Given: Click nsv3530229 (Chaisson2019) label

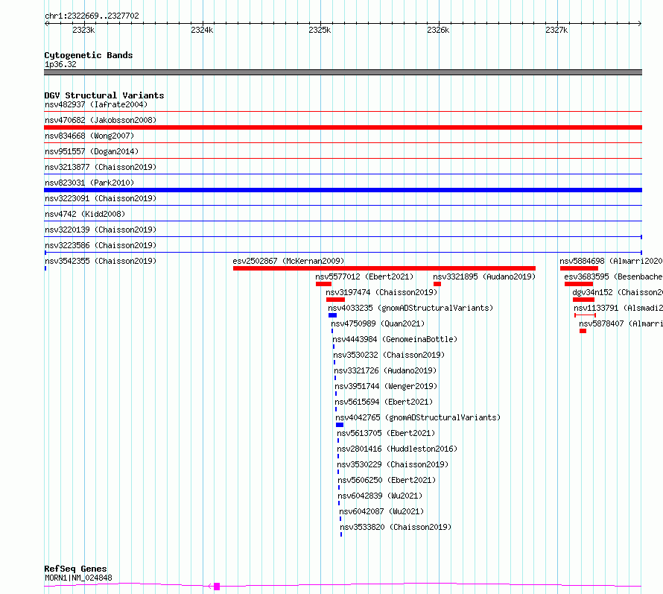Looking at the screenshot, I should pos(393,464).
